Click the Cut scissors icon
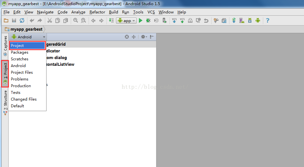Screen dimensions: 304x167 click(x=50, y=20)
